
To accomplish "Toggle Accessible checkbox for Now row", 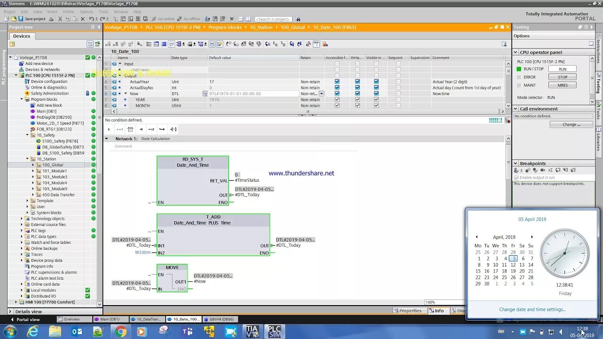I will (337, 94).
